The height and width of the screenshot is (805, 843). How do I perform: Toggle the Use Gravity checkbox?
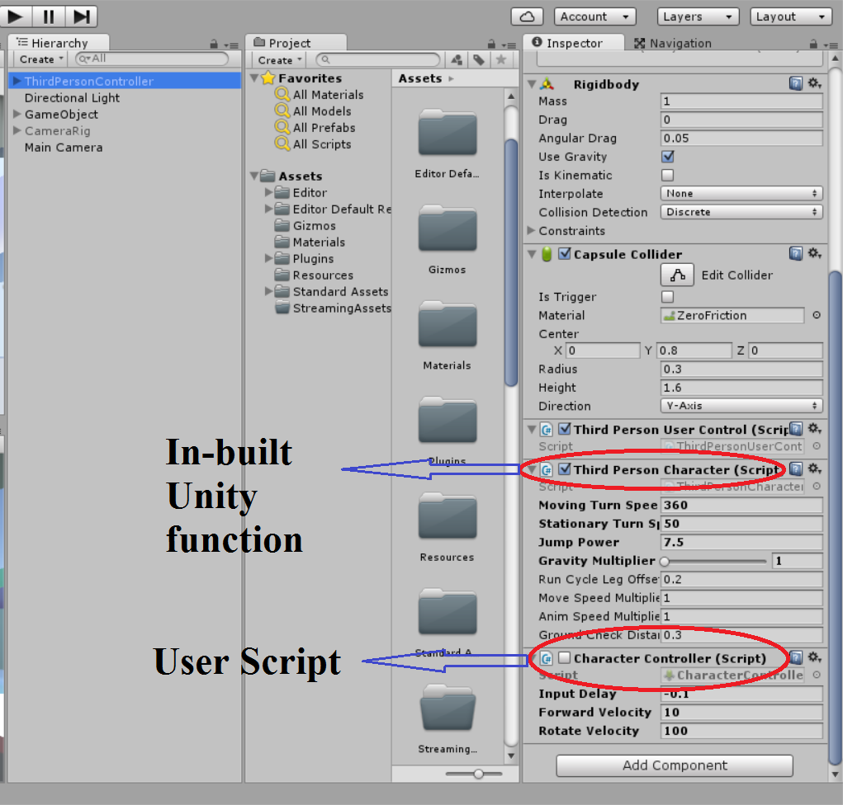(x=668, y=157)
